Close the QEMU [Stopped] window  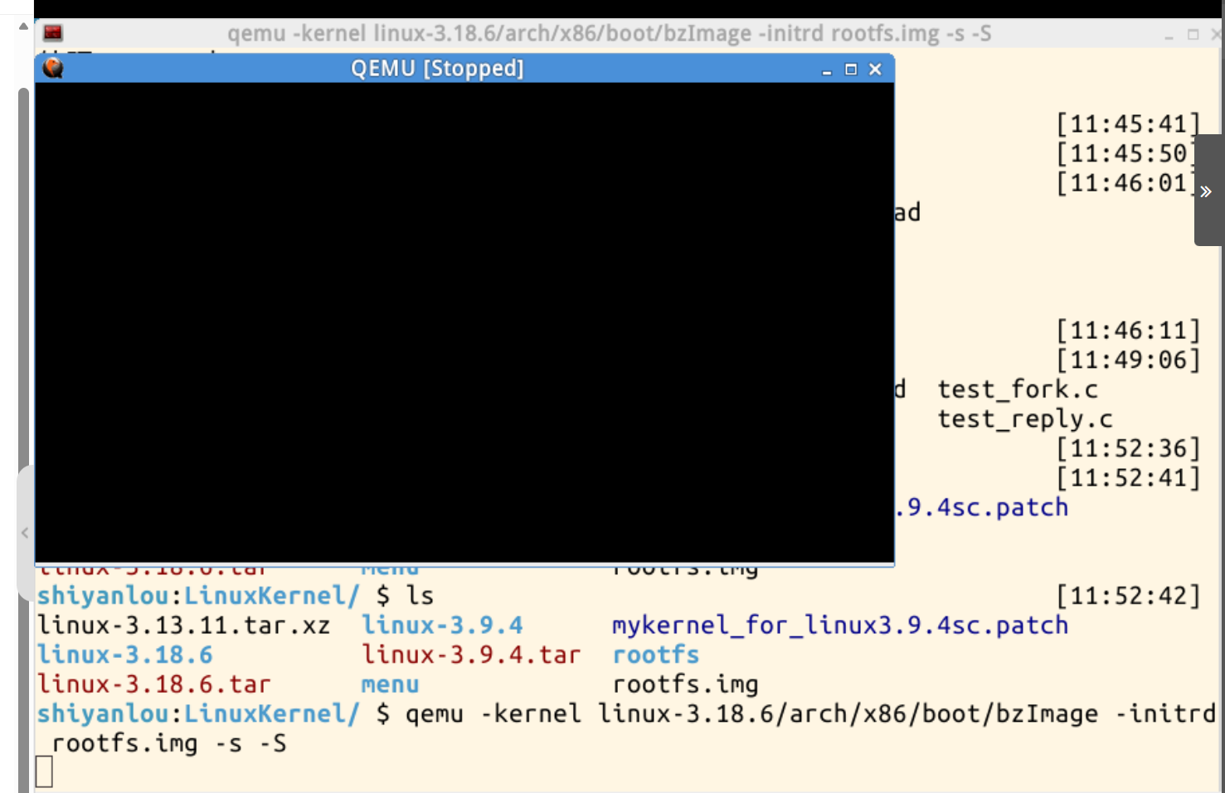[875, 70]
